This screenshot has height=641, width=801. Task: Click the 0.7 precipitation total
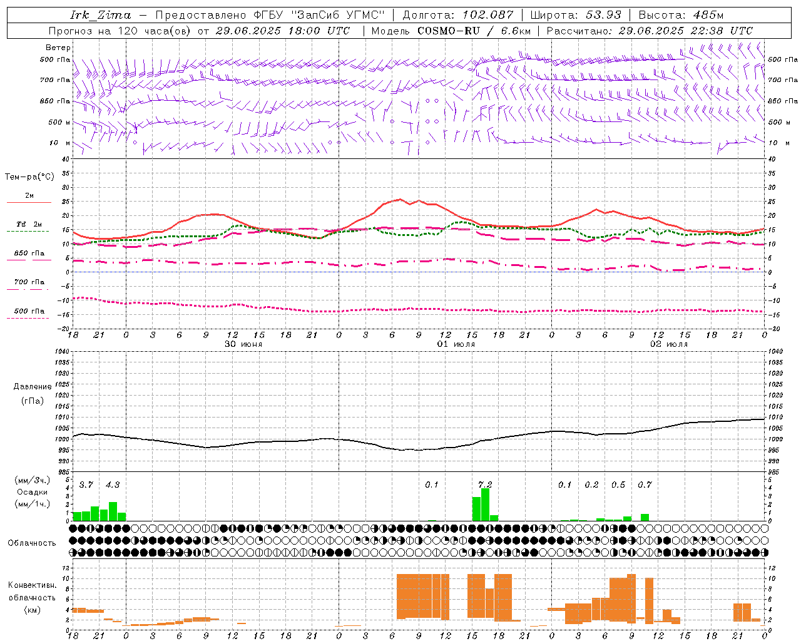click(x=645, y=485)
